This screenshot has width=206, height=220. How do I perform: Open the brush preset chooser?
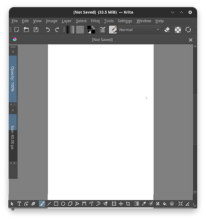pos(113,30)
